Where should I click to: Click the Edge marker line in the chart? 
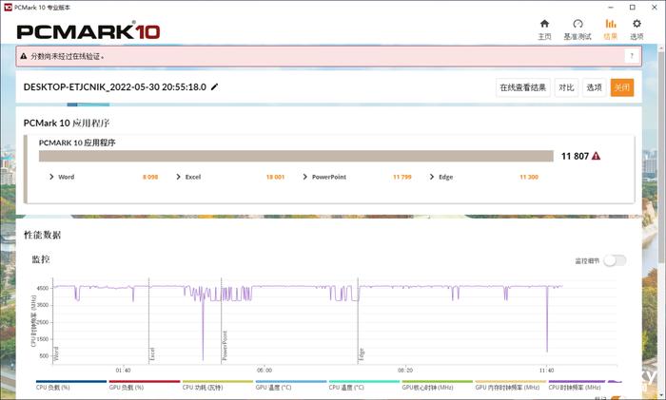tap(358, 321)
